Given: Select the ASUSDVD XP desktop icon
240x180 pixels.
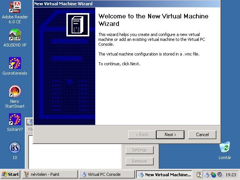Looking at the screenshot, I should pos(15,36).
